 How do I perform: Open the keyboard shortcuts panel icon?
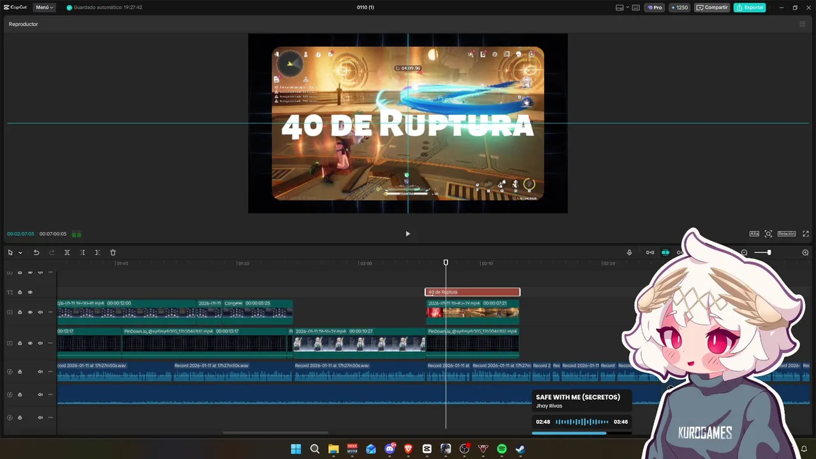636,8
